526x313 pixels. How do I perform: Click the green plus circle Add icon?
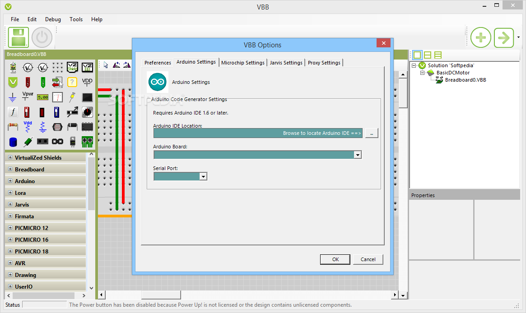(x=481, y=37)
